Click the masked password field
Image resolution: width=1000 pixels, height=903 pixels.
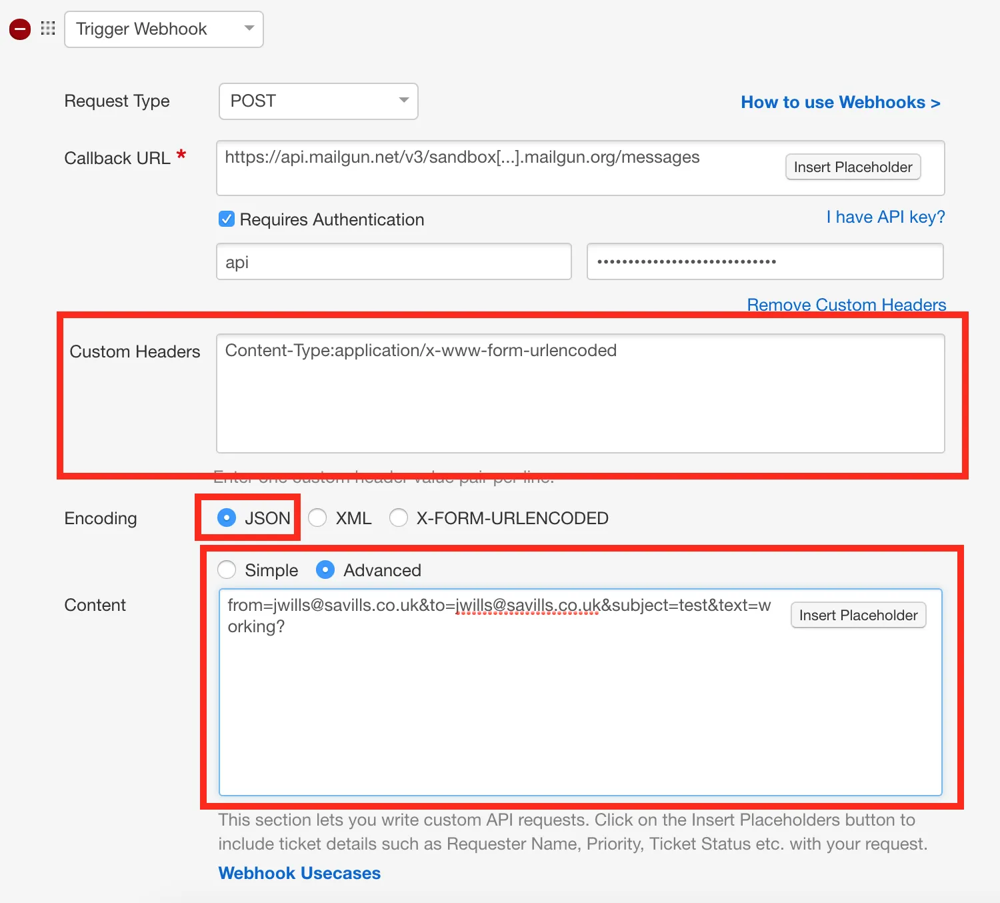765,261
